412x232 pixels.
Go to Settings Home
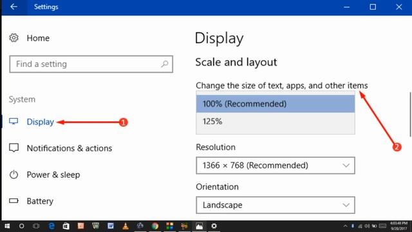38,38
